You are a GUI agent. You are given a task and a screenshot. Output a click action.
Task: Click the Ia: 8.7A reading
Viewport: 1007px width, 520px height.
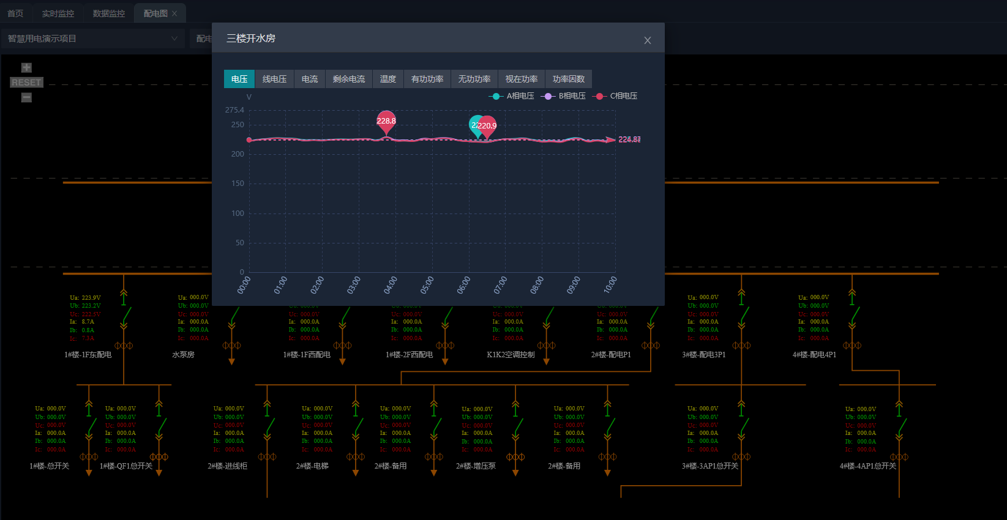[82, 322]
